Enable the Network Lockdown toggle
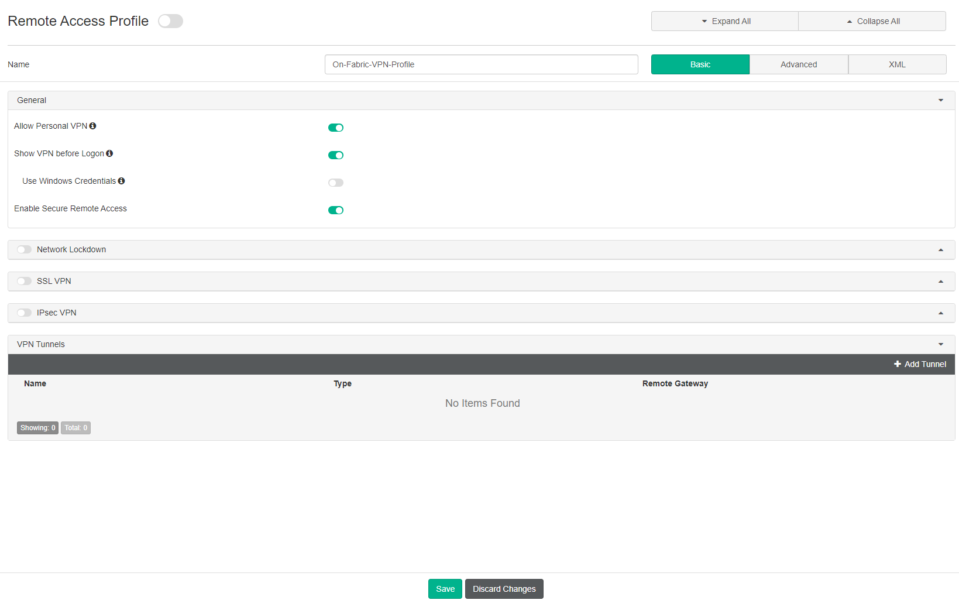 24,249
